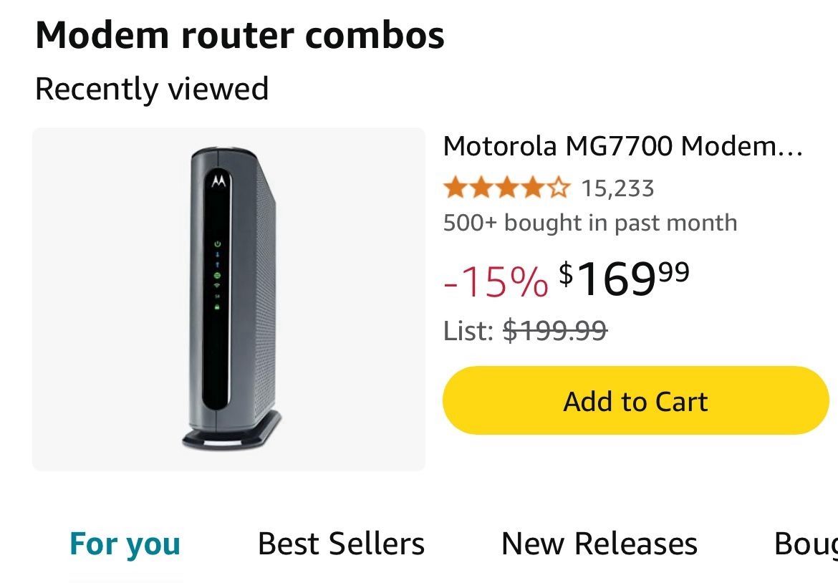
Task: Open the Motorola MG7700 Modem title link
Action: (x=622, y=146)
